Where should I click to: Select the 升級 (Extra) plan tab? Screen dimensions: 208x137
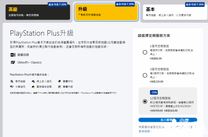106,12
